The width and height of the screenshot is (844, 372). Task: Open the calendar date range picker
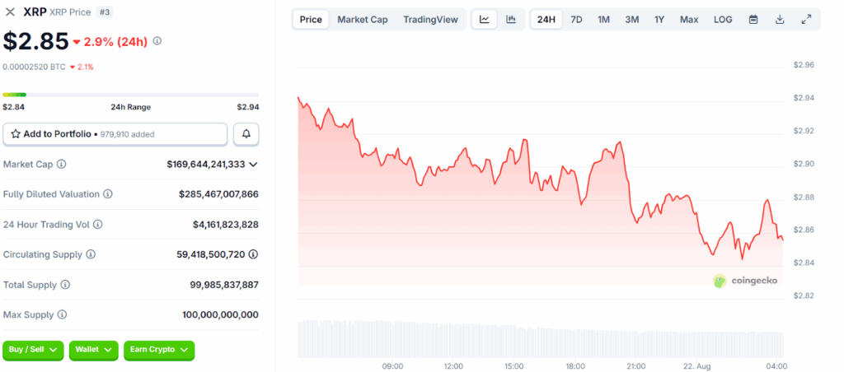753,20
